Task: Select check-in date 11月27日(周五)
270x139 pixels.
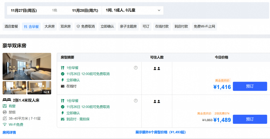Action: [24, 10]
